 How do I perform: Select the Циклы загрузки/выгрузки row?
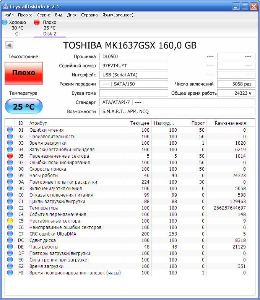click(x=127, y=201)
